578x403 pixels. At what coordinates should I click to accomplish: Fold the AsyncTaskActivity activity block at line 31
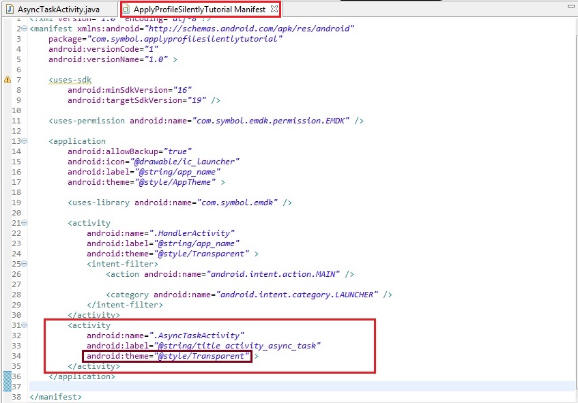(25, 325)
